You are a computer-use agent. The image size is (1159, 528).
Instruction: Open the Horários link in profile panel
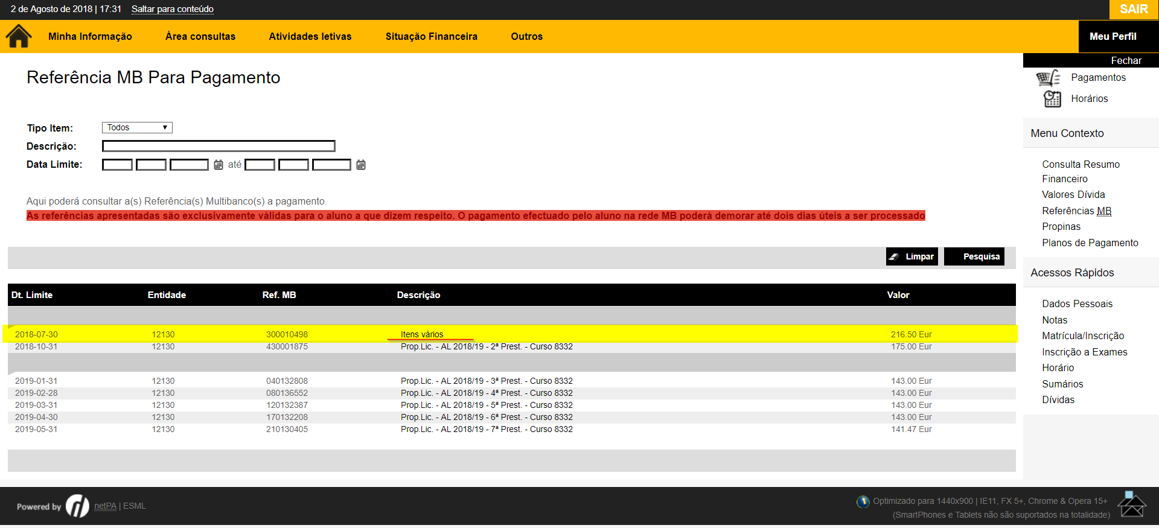click(x=1089, y=98)
